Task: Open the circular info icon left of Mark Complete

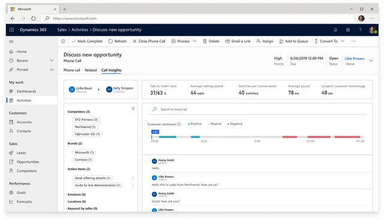Action: (x=63, y=41)
